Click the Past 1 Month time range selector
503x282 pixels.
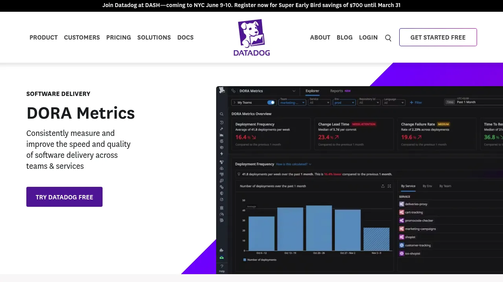[474, 102]
